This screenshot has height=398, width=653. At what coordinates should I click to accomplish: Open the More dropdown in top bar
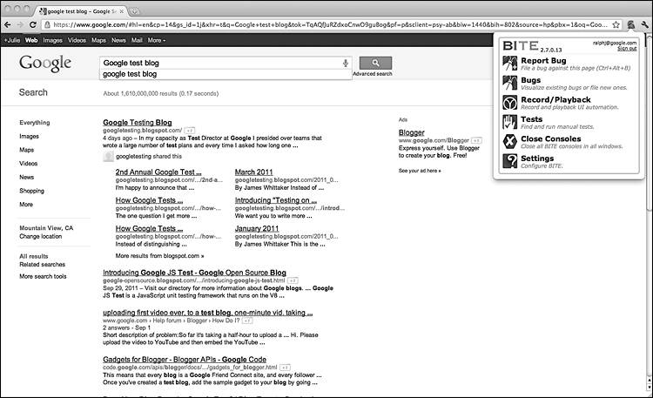(157, 40)
